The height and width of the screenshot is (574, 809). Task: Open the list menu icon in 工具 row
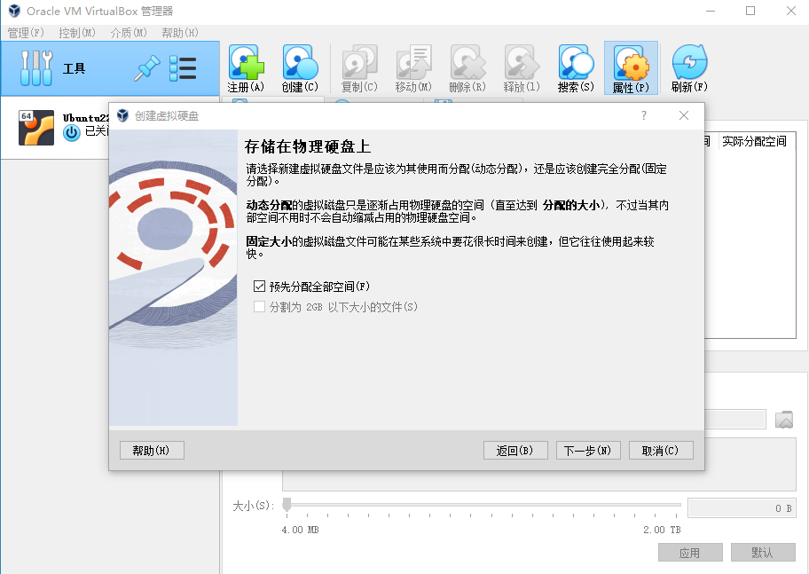point(183,68)
